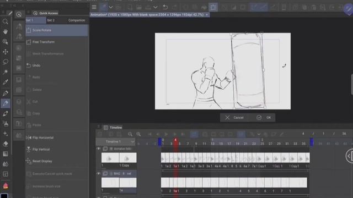Select the Gradient tool
The height and width of the screenshot is (198, 353).
5,154
